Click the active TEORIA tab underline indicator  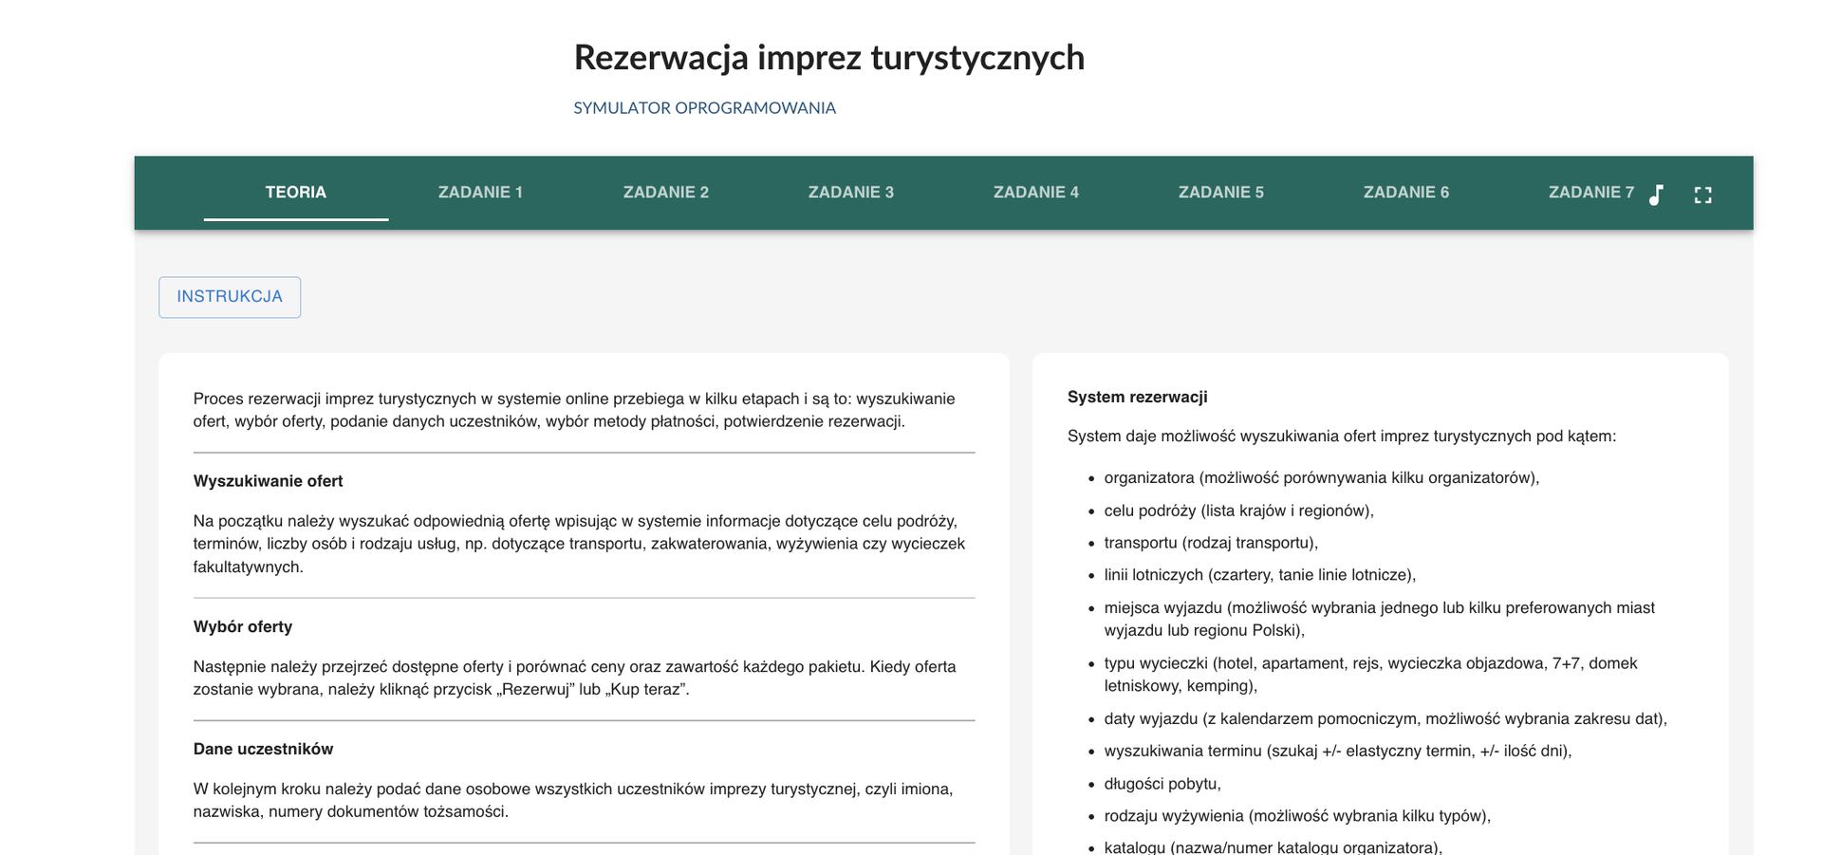click(x=295, y=220)
